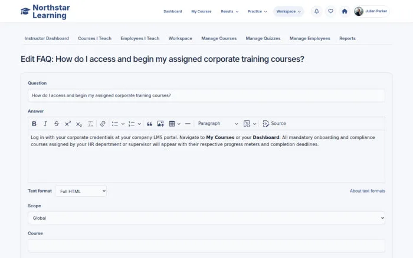Expand insert media dropdown arrow
Image resolution: width=413 pixels, height=258 pixels.
click(254, 124)
